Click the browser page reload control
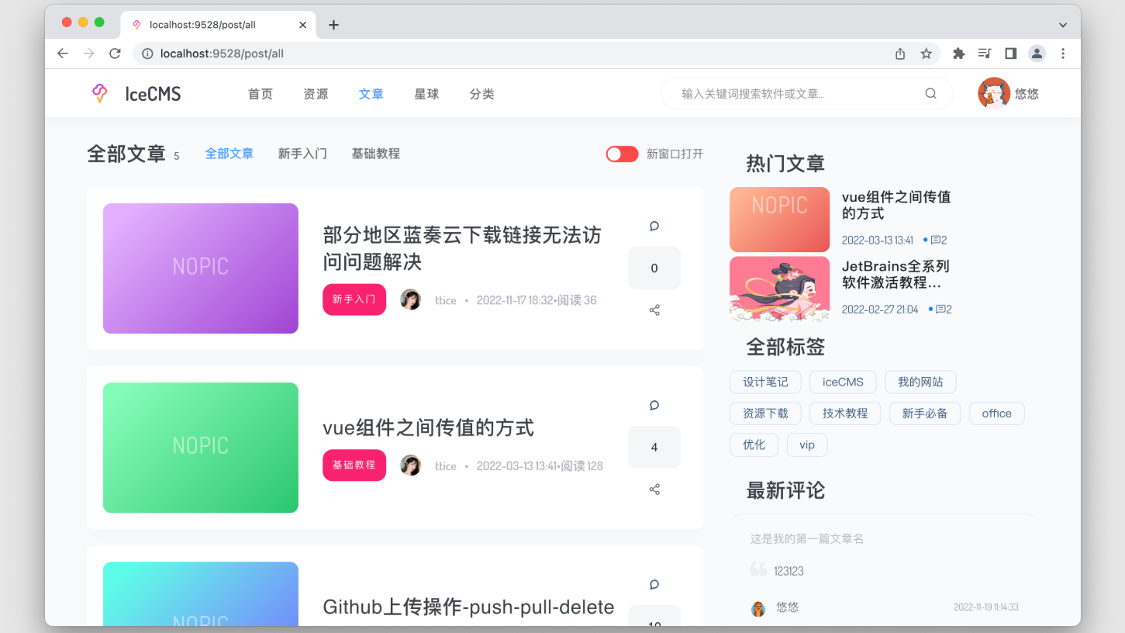This screenshot has width=1125, height=633. coord(115,54)
